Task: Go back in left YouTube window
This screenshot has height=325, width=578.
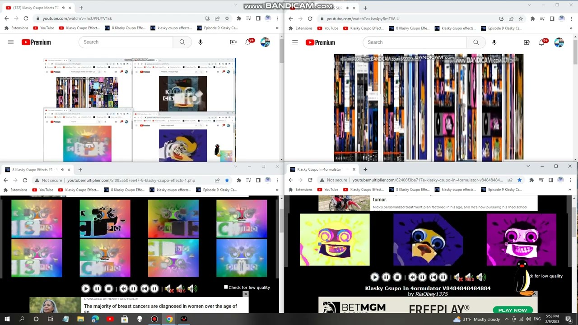Action: [6, 19]
